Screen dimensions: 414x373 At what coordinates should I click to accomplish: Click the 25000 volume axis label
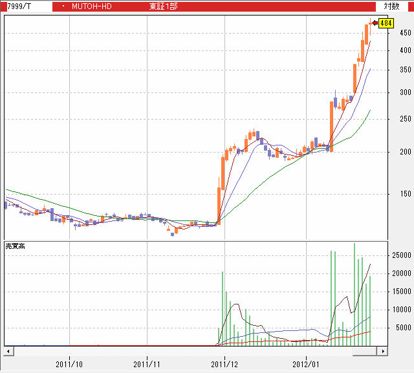point(402,255)
